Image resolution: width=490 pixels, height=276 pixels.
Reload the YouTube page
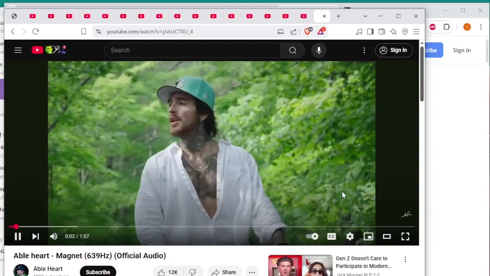[x=36, y=31]
